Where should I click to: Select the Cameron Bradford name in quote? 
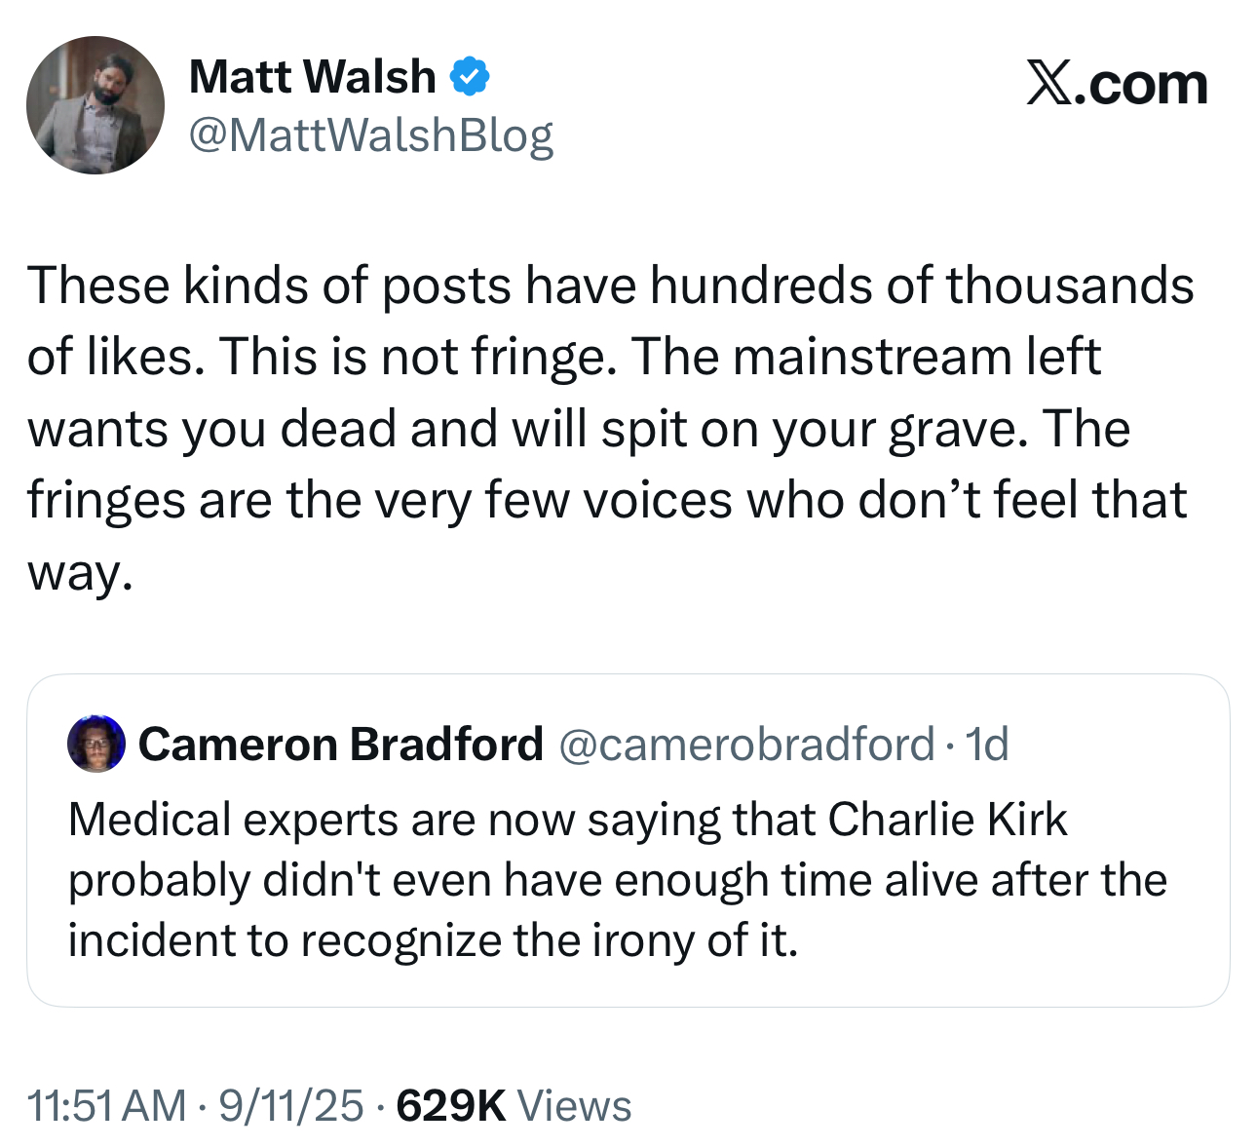340,745
